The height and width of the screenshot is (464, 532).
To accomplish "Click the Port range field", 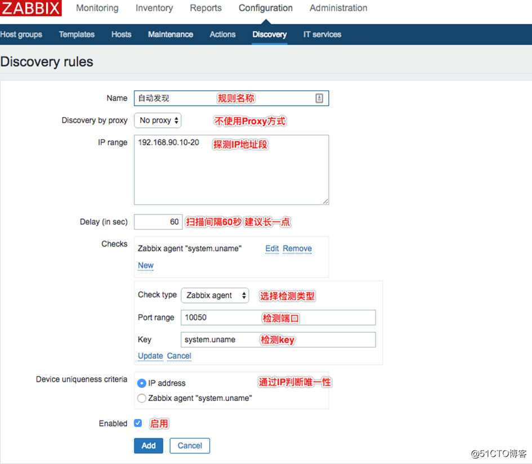I will coord(278,318).
